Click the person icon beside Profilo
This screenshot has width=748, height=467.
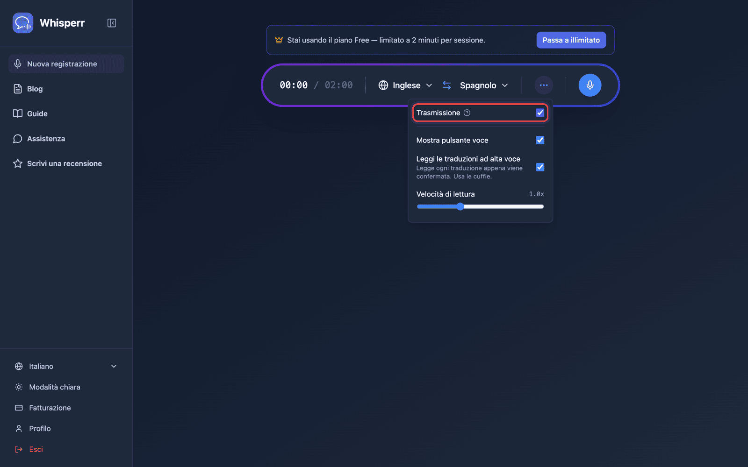click(x=19, y=428)
